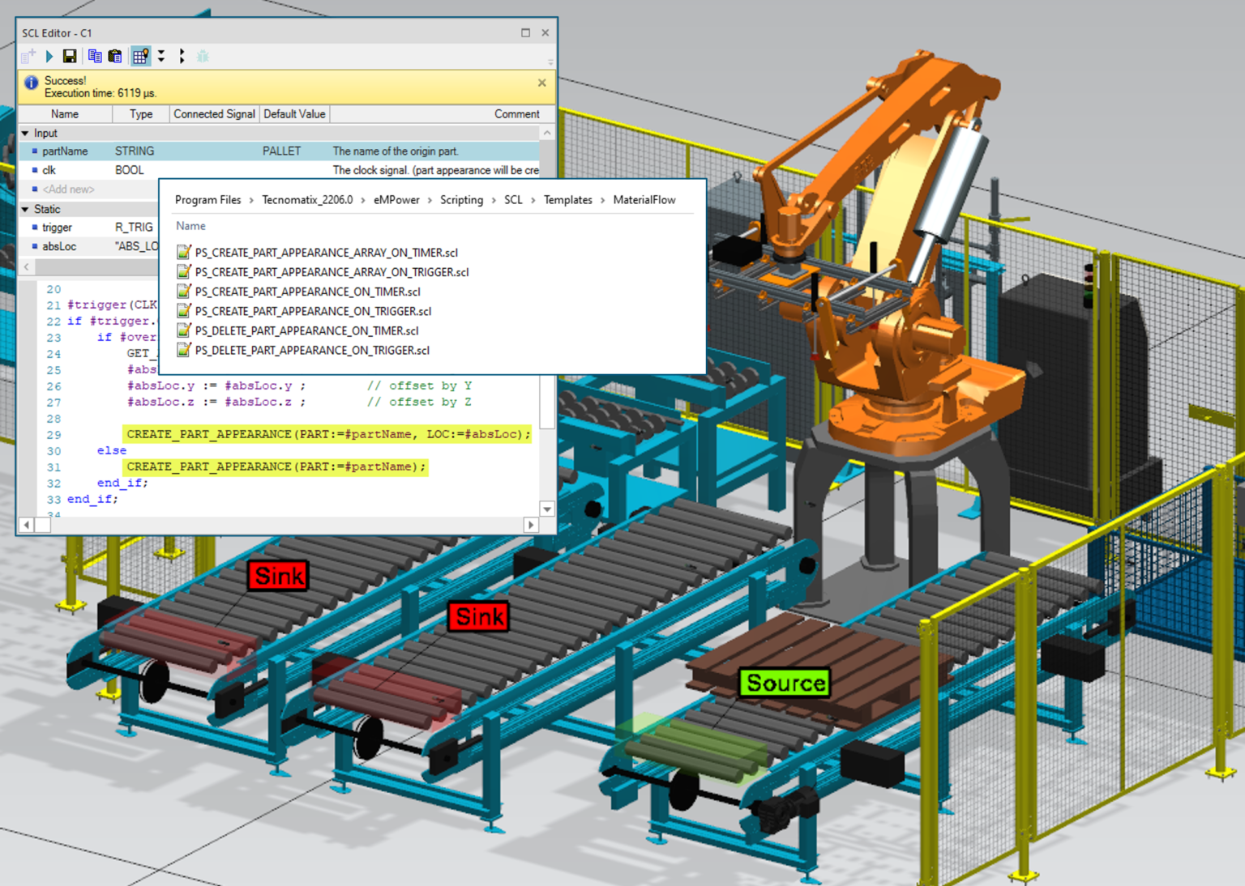Click the Add new input variable row
Screen dimensions: 1245x886
coord(68,190)
